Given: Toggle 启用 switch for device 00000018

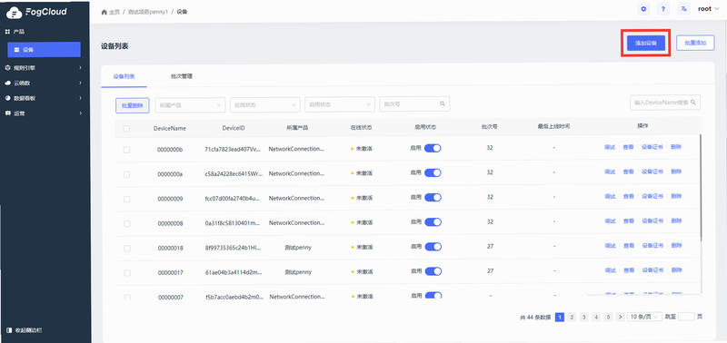Looking at the screenshot, I should point(433,247).
